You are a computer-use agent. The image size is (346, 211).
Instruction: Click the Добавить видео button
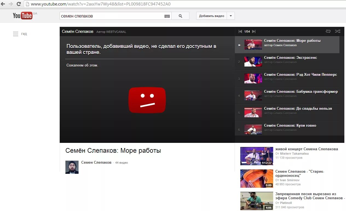[x=212, y=16]
